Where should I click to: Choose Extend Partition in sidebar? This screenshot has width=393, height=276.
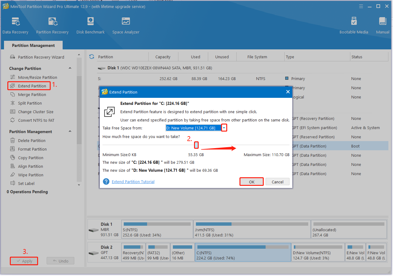click(28, 86)
